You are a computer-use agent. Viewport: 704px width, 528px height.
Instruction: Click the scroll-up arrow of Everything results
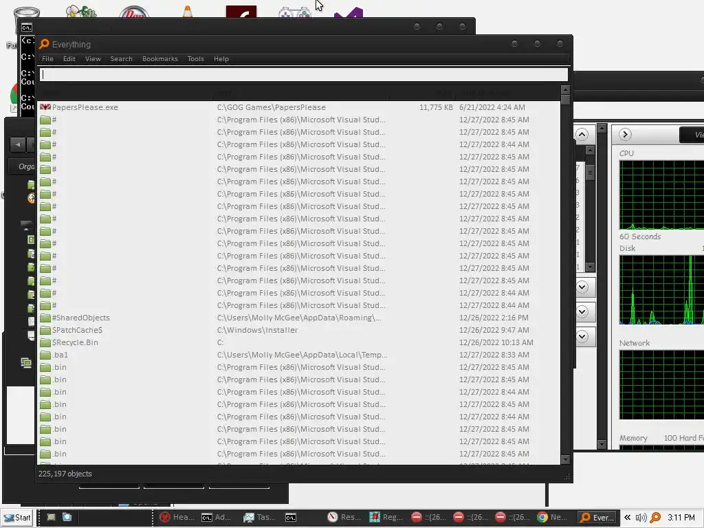(565, 90)
